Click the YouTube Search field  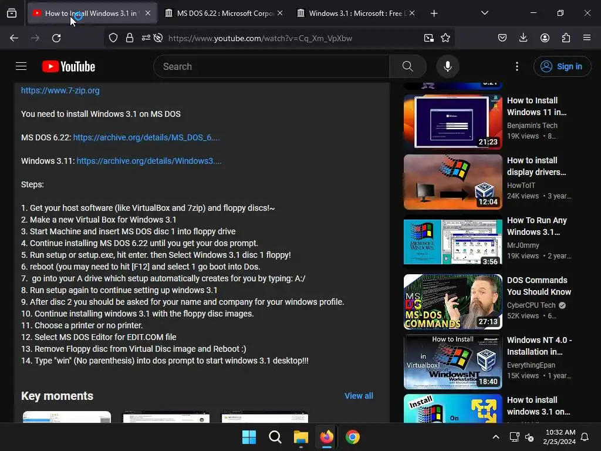click(x=271, y=66)
